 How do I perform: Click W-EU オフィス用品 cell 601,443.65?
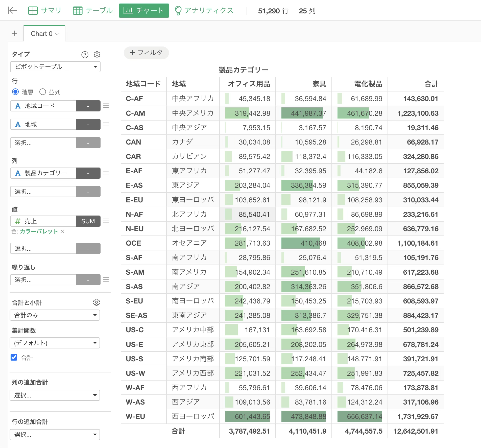(x=248, y=416)
